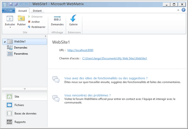Screen dimensions: 188x129
Task: Collapse the WebSite1 tree node
Action: 5,42
